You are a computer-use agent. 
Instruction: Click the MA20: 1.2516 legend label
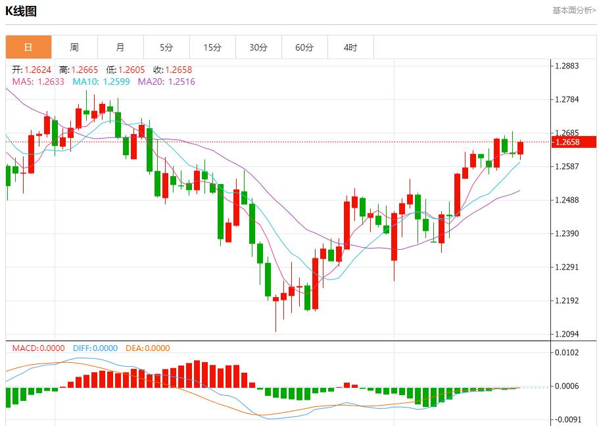(166, 82)
